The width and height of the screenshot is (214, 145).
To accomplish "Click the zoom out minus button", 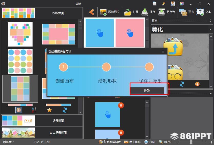I will [177, 142].
